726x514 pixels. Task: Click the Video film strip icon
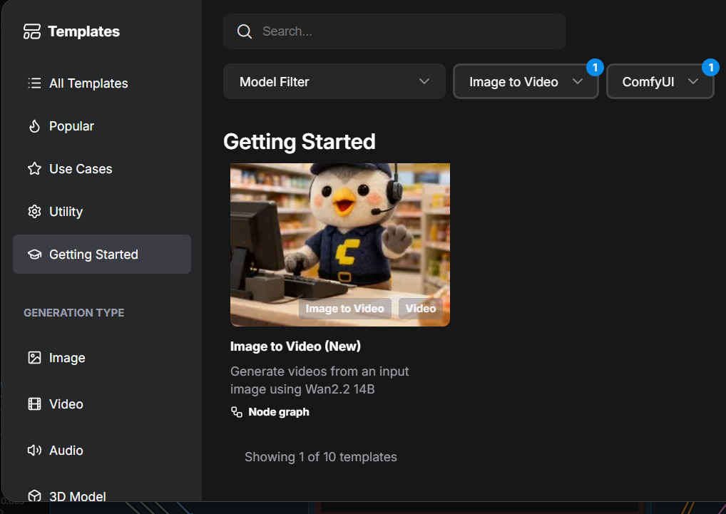[x=34, y=404]
